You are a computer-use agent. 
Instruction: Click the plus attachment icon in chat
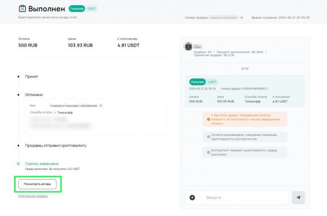[193, 197]
